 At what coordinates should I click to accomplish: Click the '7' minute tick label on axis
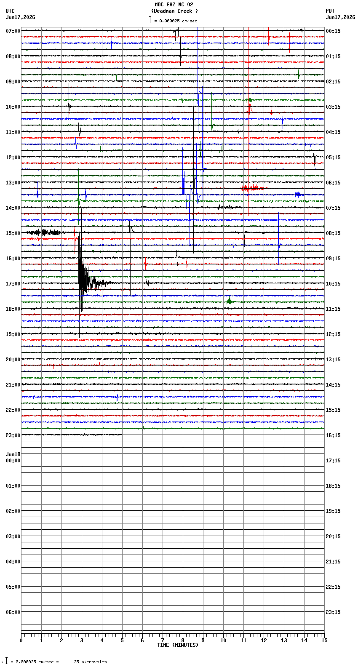163,640
